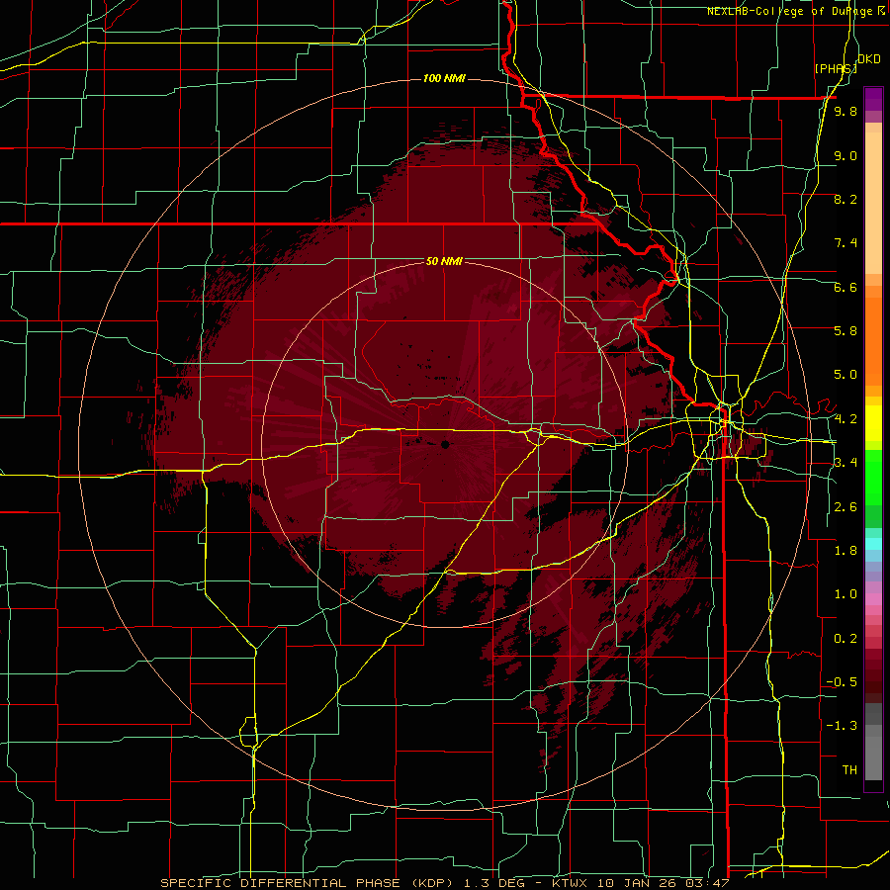Click the DKD label near the color scale
The image size is (890, 890).
click(869, 59)
